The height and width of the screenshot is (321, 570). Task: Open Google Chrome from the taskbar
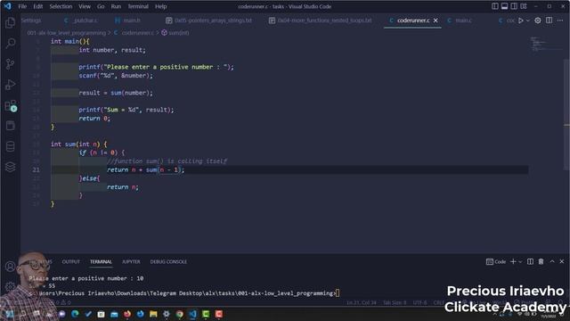(x=180, y=314)
